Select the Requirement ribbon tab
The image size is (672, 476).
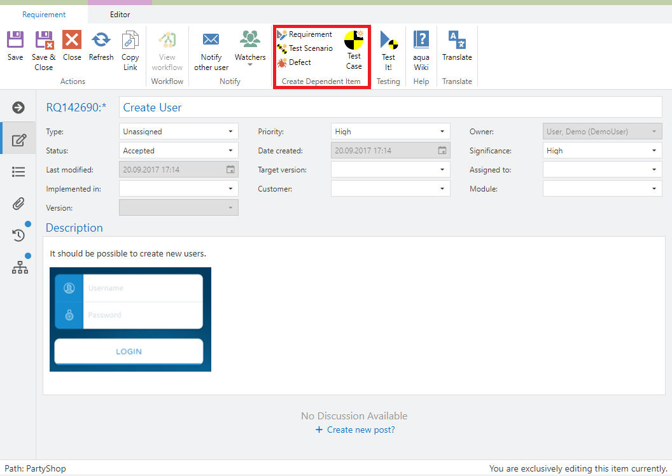[x=44, y=15]
